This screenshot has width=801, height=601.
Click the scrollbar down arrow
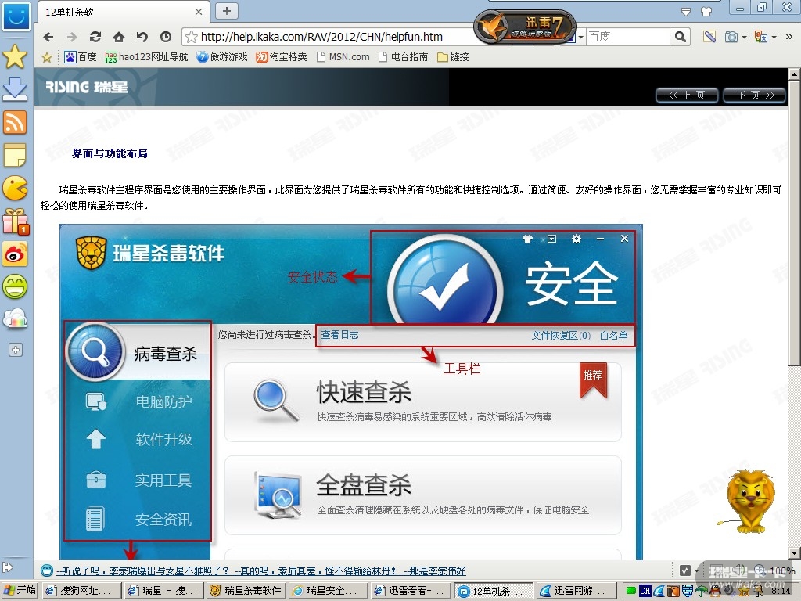[x=794, y=553]
